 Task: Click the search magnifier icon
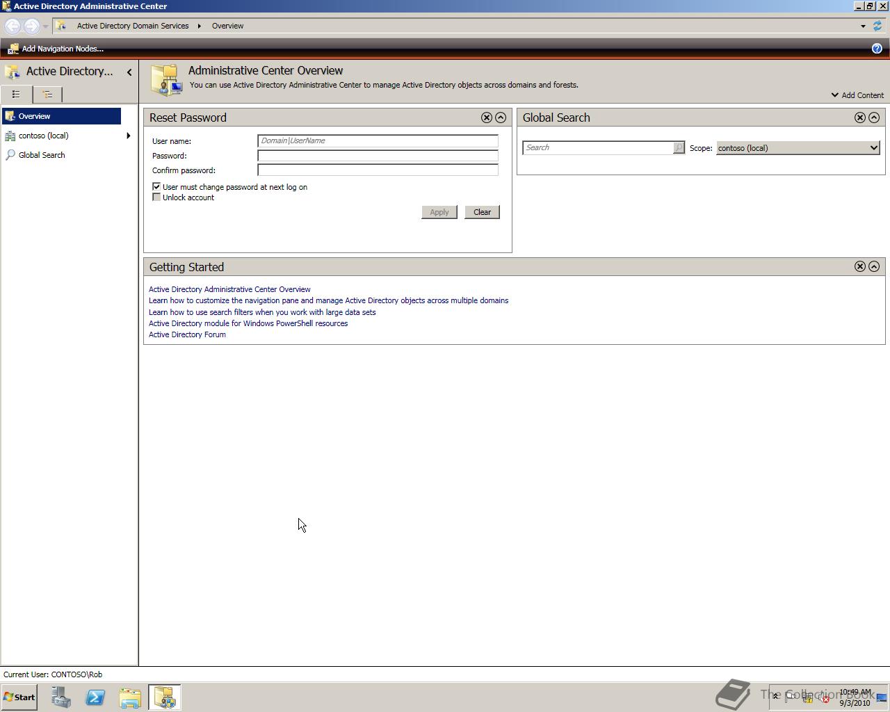tap(679, 147)
